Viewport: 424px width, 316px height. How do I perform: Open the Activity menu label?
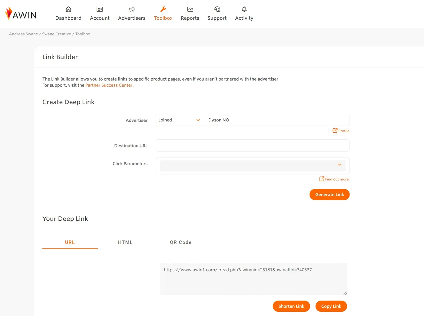(244, 18)
